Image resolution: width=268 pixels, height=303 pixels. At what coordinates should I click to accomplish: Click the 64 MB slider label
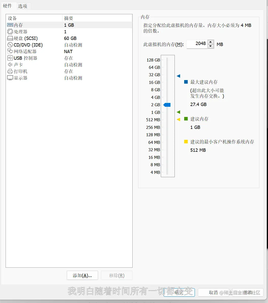click(x=154, y=142)
